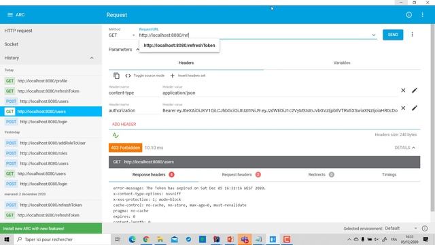Click the spell-check icon below headers
The width and height of the screenshot is (435, 245).
tap(116, 135)
